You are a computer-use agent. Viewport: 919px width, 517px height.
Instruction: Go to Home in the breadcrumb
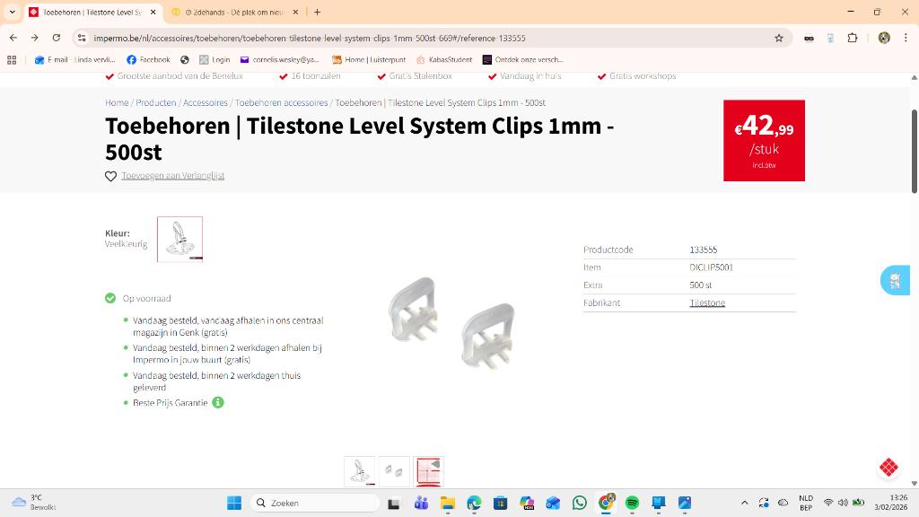pos(117,102)
